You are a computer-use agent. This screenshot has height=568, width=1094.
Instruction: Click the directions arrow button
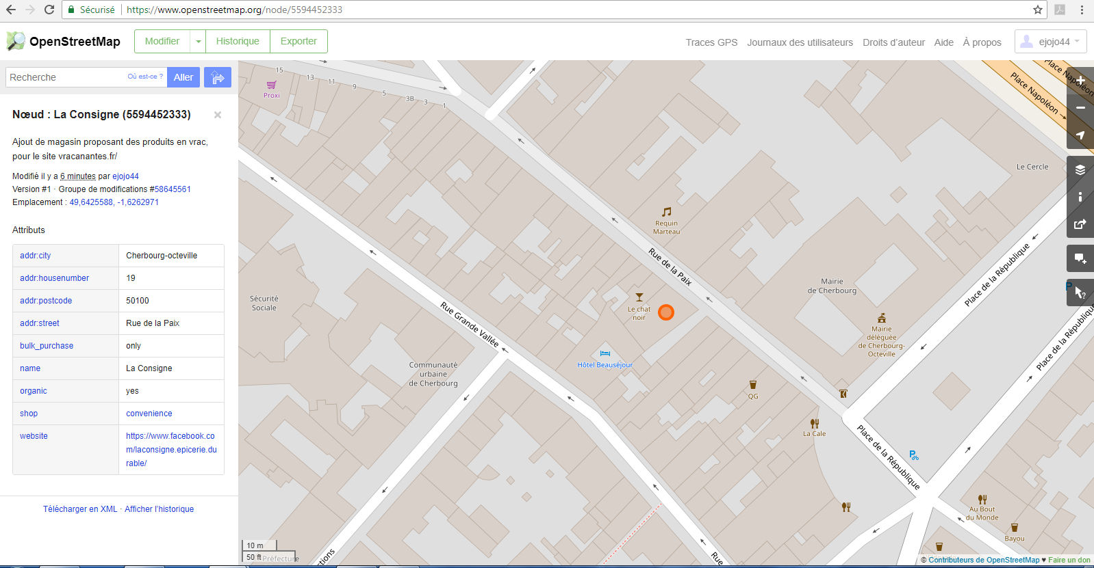tap(218, 77)
